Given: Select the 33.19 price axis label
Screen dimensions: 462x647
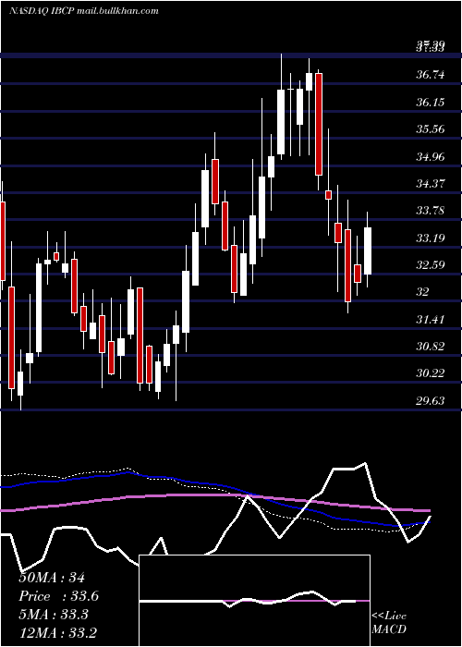Looking at the screenshot, I should [431, 238].
